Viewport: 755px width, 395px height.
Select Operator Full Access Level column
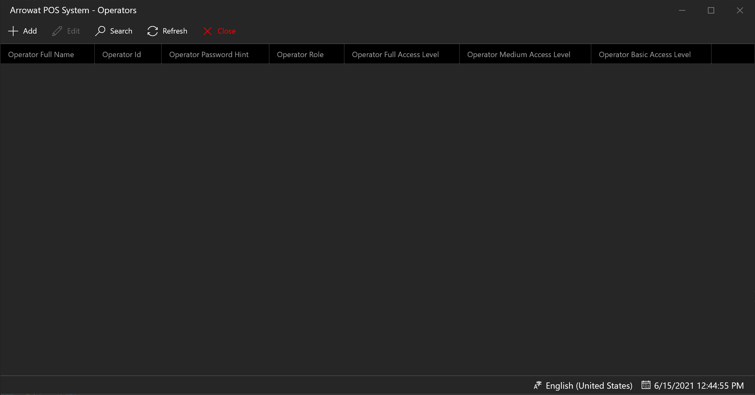point(395,54)
